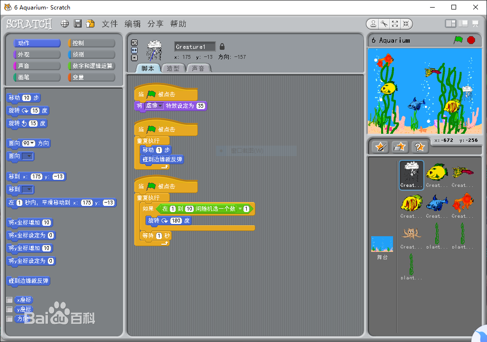This screenshot has width=487, height=342.
Task: Open the 移到 target dropdown
Action: [28, 189]
